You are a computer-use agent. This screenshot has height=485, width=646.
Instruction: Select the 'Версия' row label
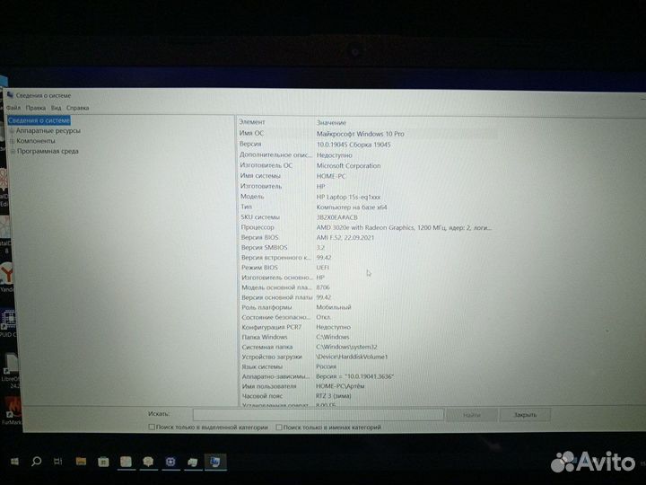tap(250, 144)
